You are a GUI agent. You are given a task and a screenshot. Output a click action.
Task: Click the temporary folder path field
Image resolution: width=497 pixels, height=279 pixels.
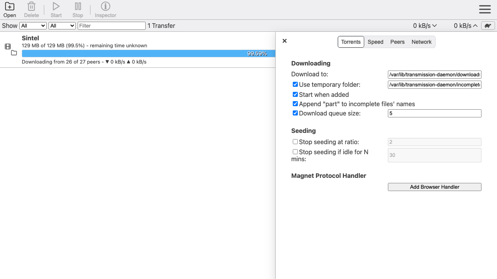[434, 84]
